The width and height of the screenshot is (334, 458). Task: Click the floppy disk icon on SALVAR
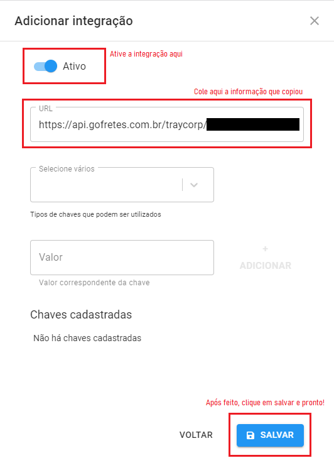pyautogui.click(x=251, y=435)
